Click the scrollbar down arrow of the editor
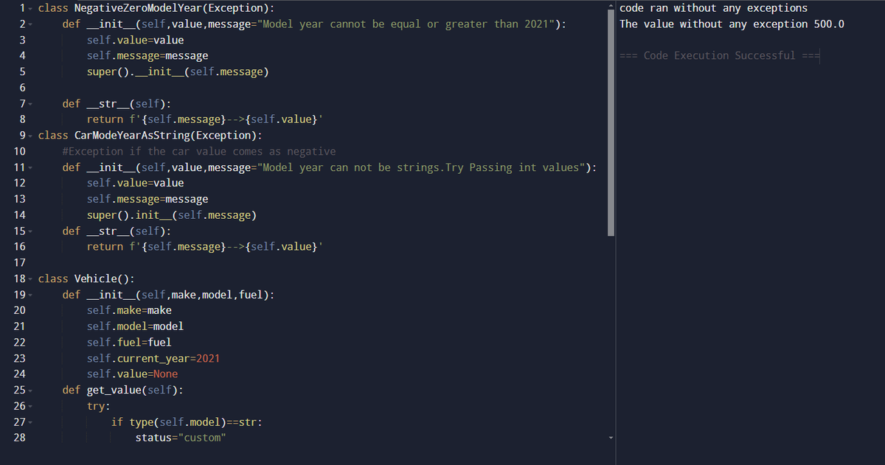The width and height of the screenshot is (885, 465). pyautogui.click(x=611, y=438)
